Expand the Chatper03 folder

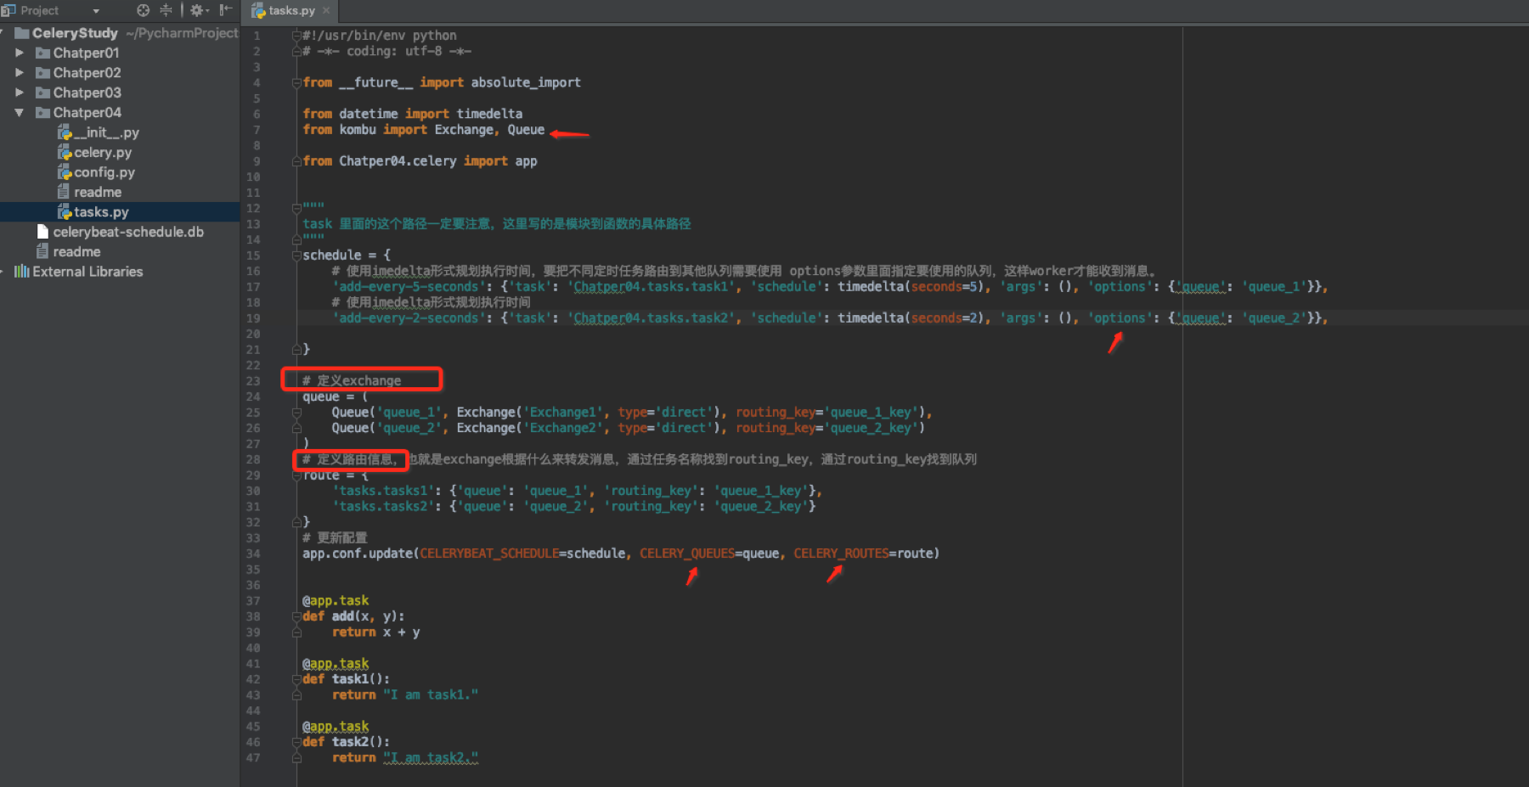click(x=20, y=93)
